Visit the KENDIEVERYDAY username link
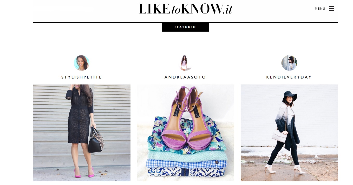Screen dimensions: 353x185 click(x=289, y=77)
